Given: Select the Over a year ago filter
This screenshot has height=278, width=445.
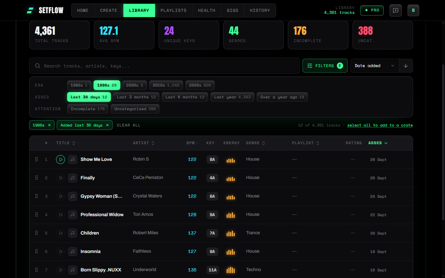Looking at the screenshot, I should click(x=282, y=97).
